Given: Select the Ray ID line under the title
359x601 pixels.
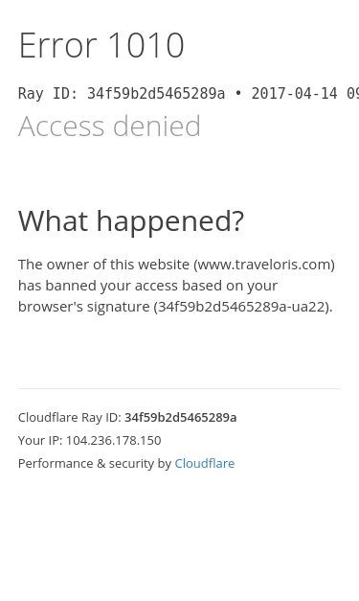Looking at the screenshot, I should coord(189,94).
